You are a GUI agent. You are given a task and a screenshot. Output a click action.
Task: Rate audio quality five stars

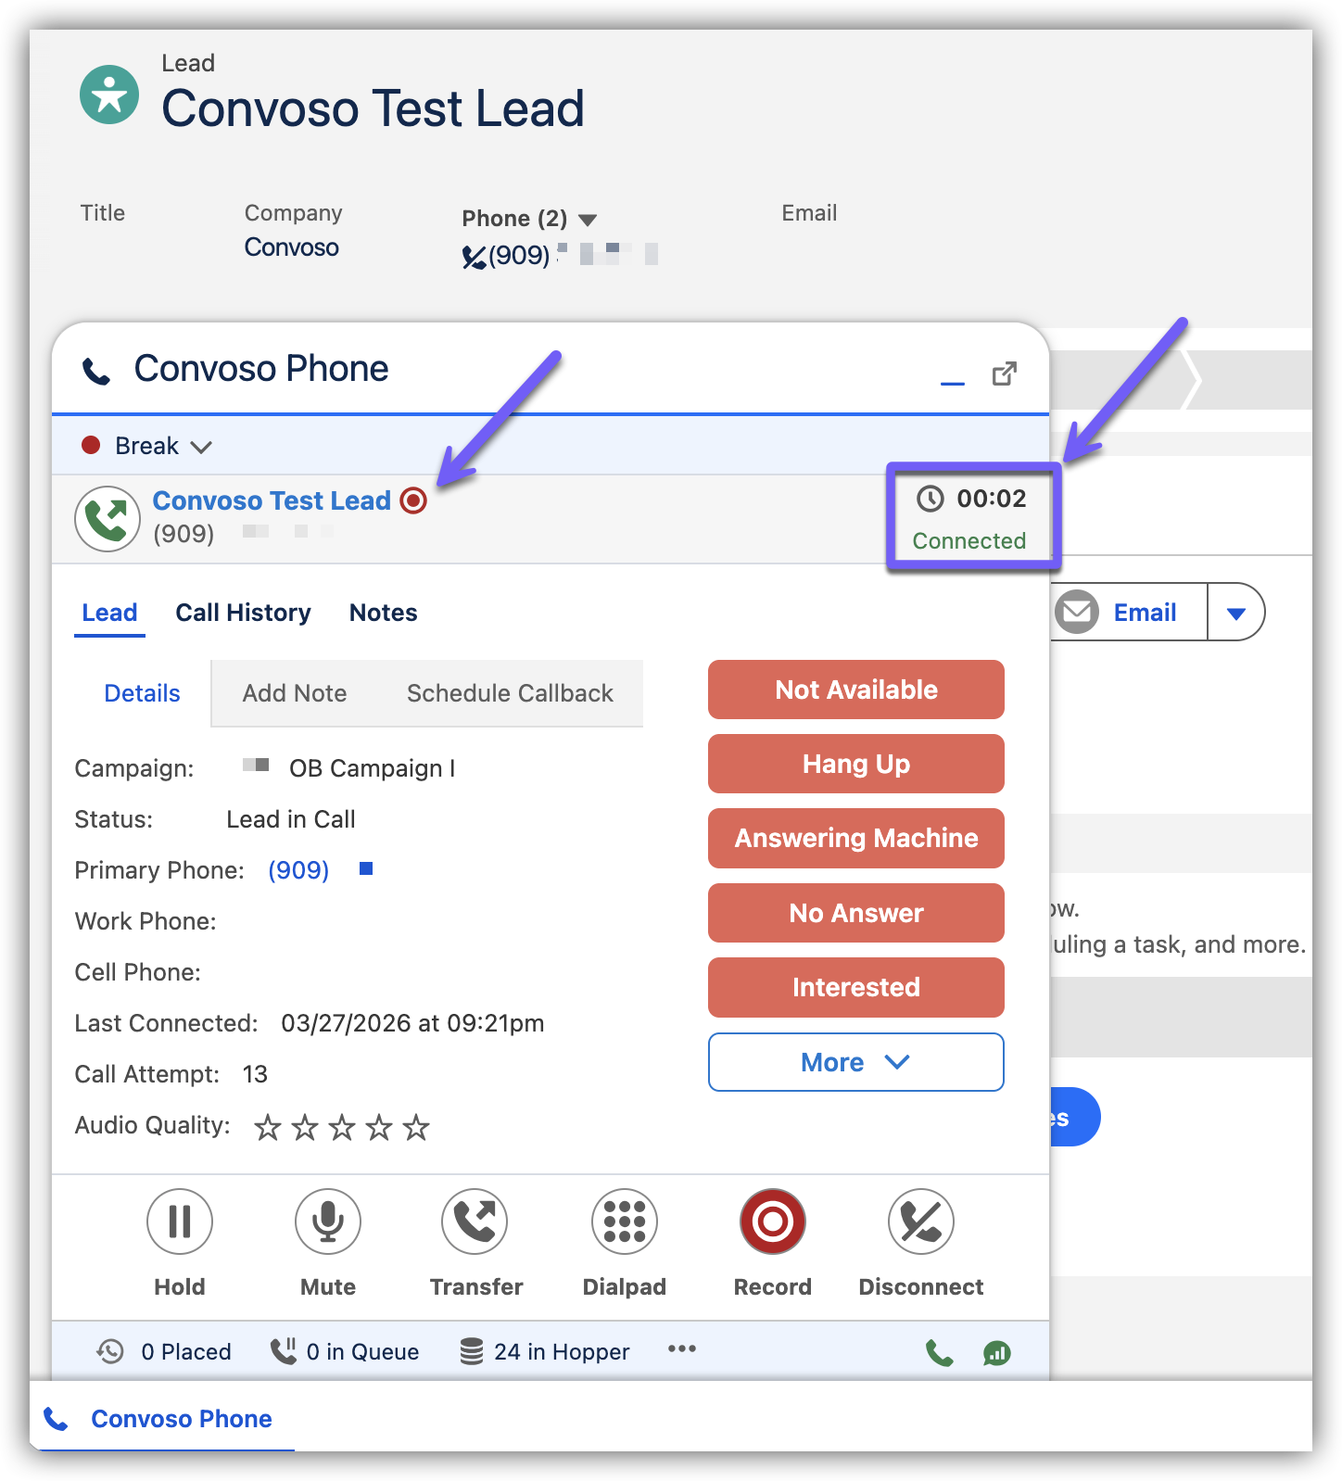pos(416,1127)
